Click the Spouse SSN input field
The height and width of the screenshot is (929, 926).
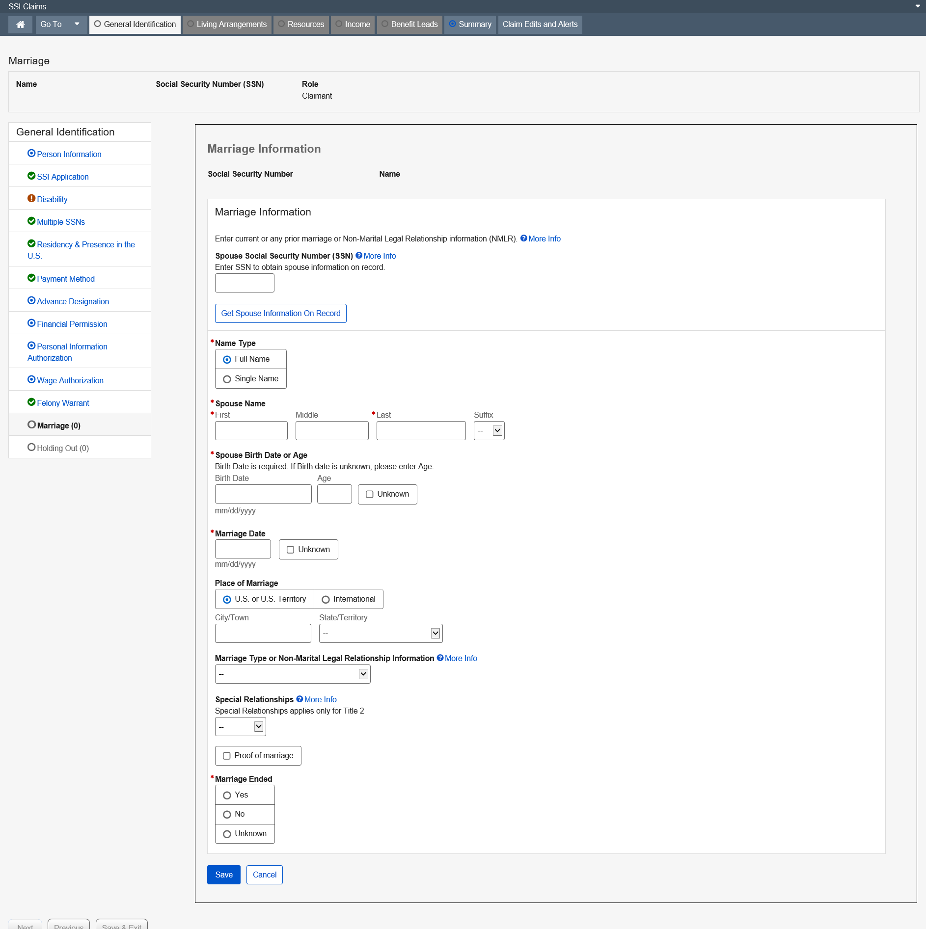[245, 283]
